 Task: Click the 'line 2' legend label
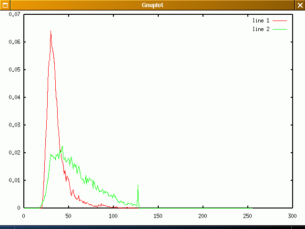[261, 30]
